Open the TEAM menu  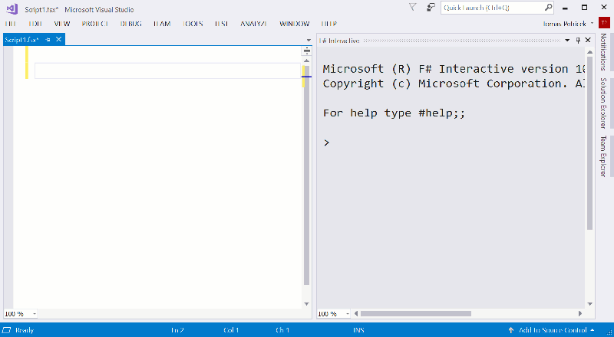tap(162, 24)
